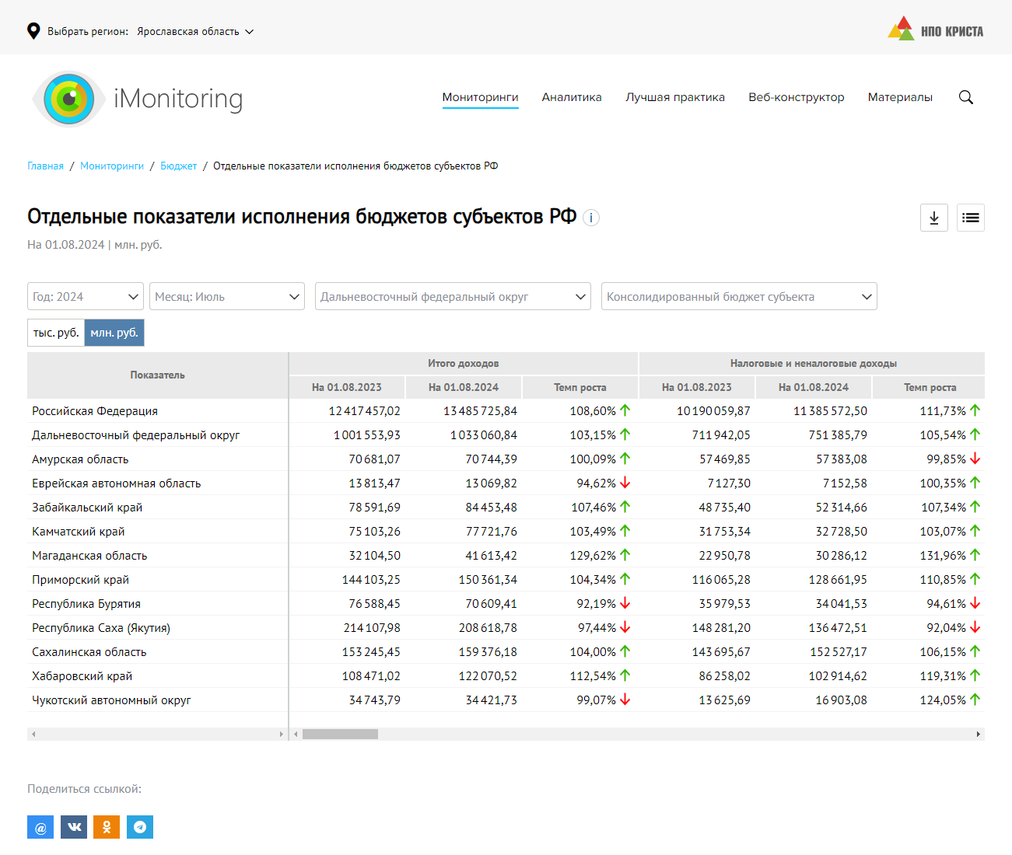Viewport: 1012px width, 855px height.
Task: Share the page on VK
Action: [x=74, y=827]
